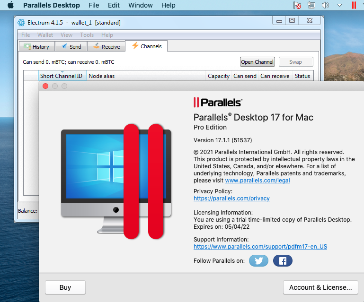Open the parallels.com/privacy link

[231, 198]
